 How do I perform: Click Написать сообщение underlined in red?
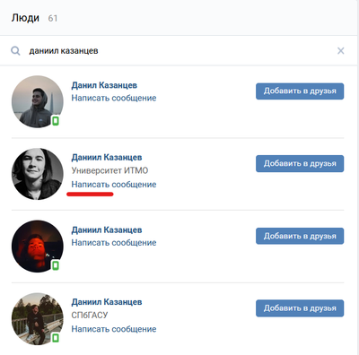[x=114, y=185]
